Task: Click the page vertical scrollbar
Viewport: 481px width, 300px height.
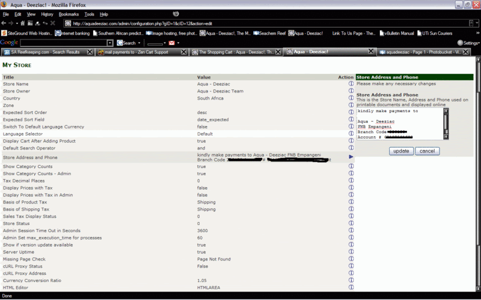Action: click(x=478, y=175)
